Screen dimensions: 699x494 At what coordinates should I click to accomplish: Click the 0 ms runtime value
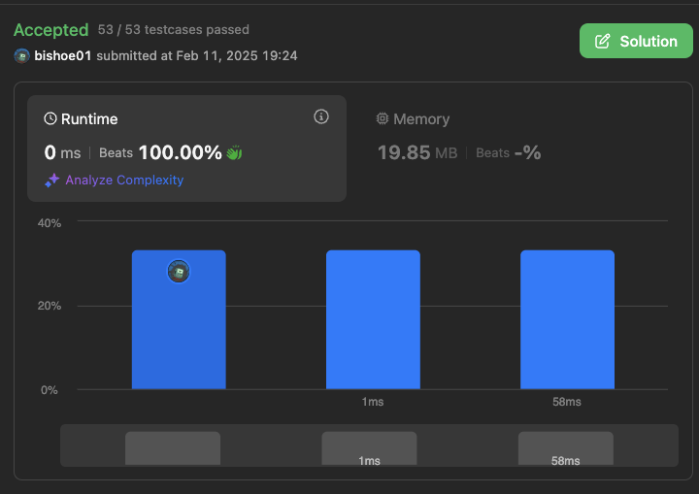pyautogui.click(x=62, y=152)
